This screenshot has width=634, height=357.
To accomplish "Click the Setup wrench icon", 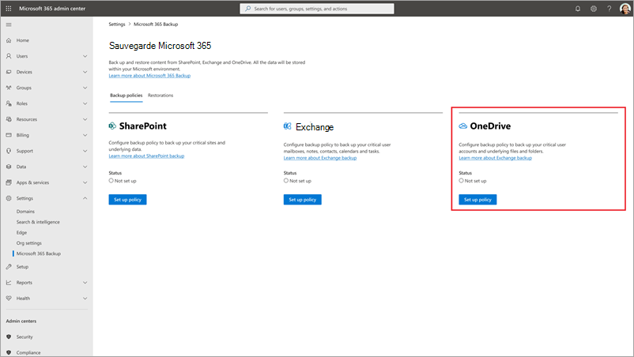I will coord(9,266).
